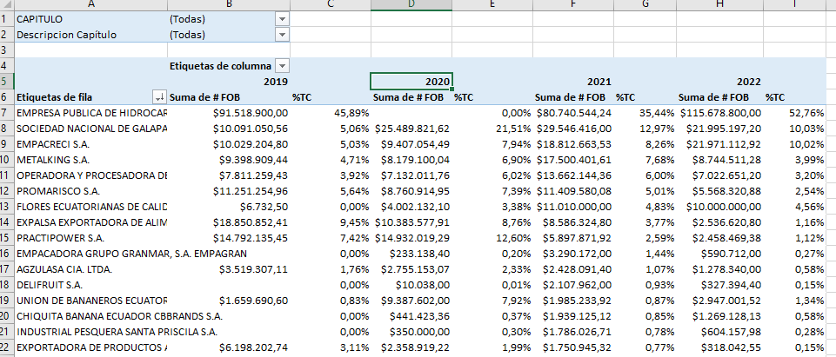This screenshot has height=357, width=836.
Task: Select column F header
Action: pyautogui.click(x=573, y=5)
